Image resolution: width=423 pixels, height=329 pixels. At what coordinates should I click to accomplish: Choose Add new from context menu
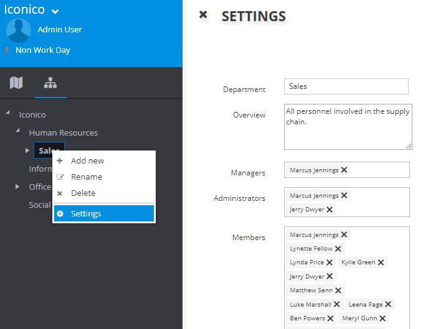(87, 160)
